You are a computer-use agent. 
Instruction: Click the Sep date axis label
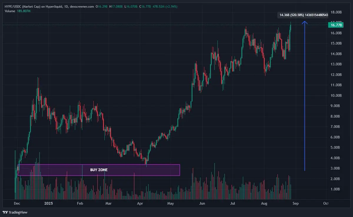point(296,203)
